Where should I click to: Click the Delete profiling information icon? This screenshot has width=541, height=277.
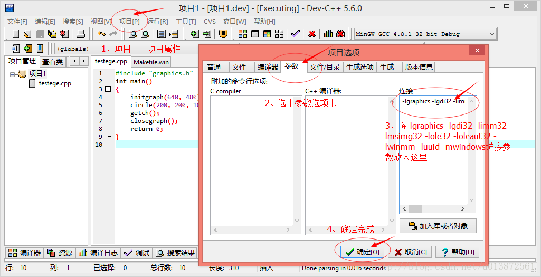click(x=340, y=33)
